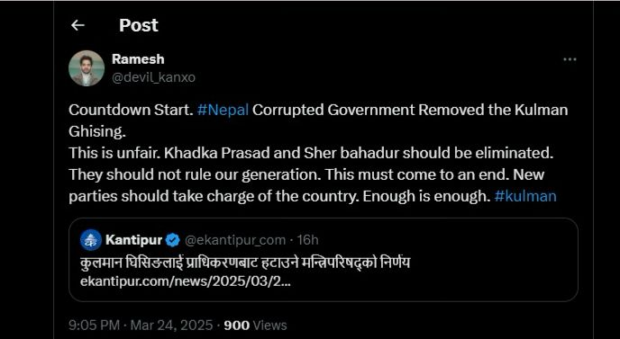
Task: Click the Kantipur account name
Action: pyautogui.click(x=133, y=240)
